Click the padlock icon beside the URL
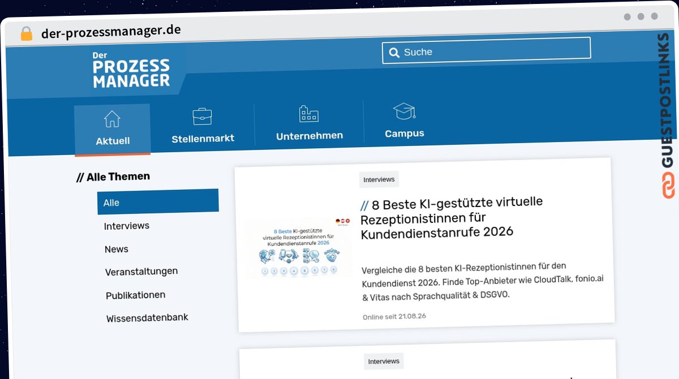Viewport: 679px width, 379px height. pyautogui.click(x=27, y=33)
